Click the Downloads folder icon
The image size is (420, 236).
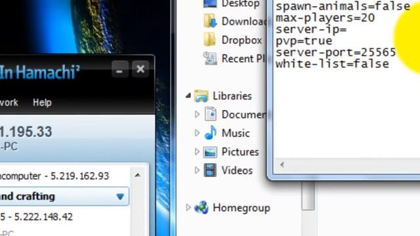click(210, 21)
